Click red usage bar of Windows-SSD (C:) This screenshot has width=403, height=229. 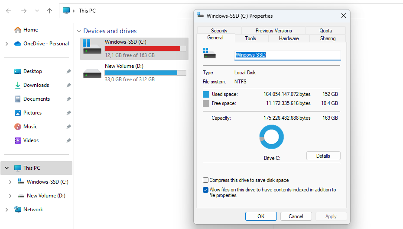click(145, 49)
